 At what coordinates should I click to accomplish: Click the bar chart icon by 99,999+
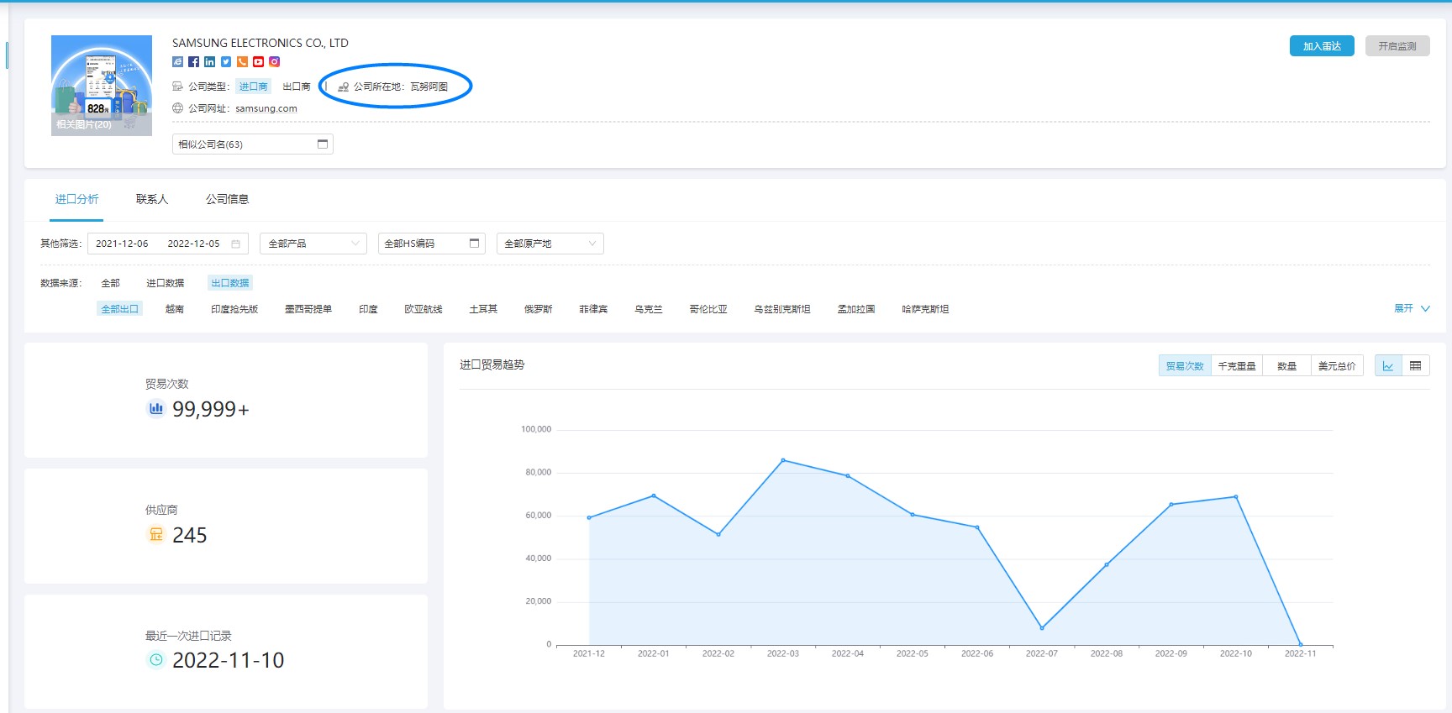[156, 409]
